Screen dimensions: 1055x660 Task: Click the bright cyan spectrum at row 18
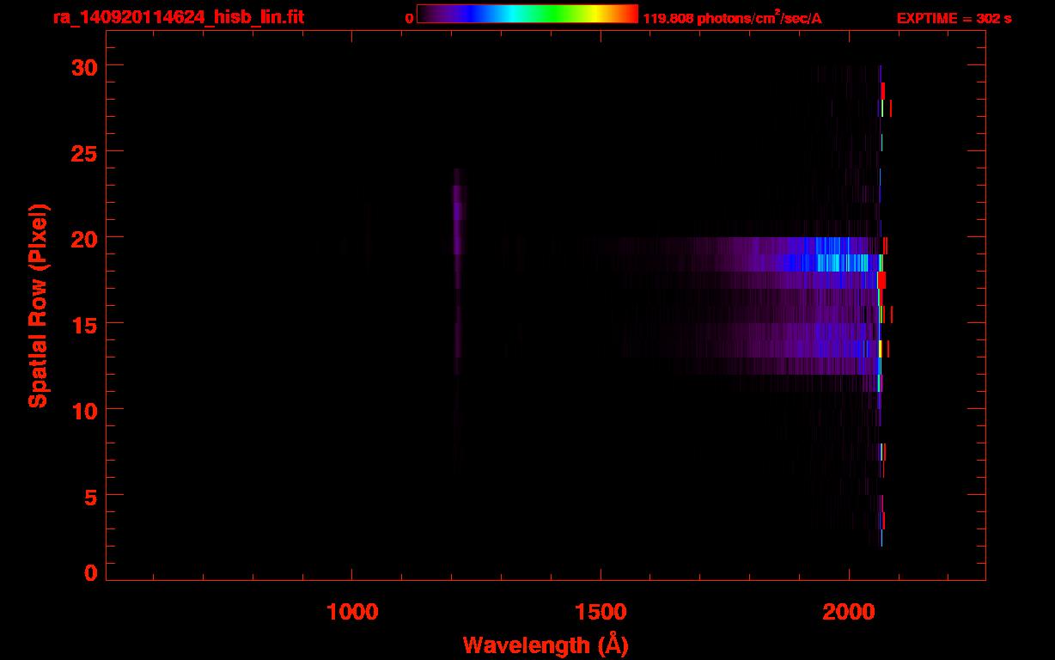[x=831, y=263]
